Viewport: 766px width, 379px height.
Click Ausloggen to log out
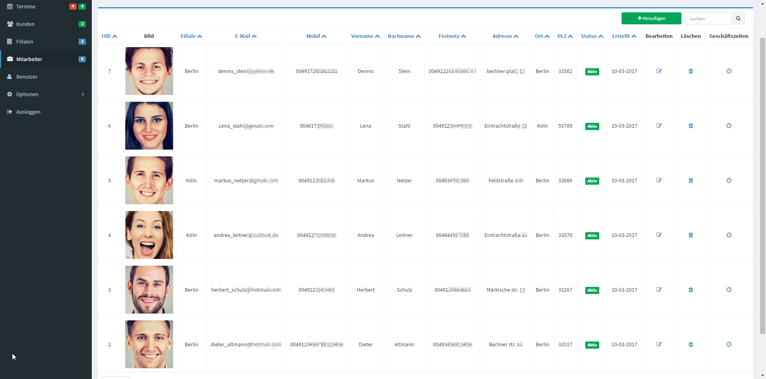[x=28, y=112]
